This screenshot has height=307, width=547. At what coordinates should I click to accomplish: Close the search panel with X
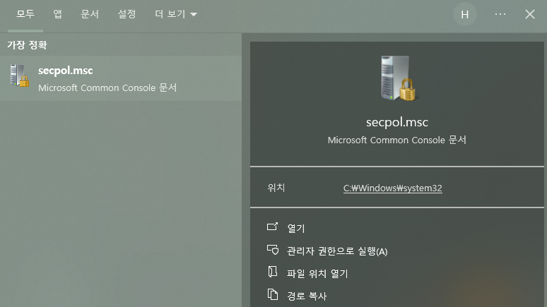530,14
